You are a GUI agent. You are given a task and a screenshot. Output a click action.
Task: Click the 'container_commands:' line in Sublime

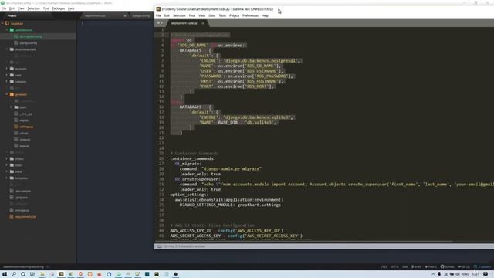(x=193, y=158)
